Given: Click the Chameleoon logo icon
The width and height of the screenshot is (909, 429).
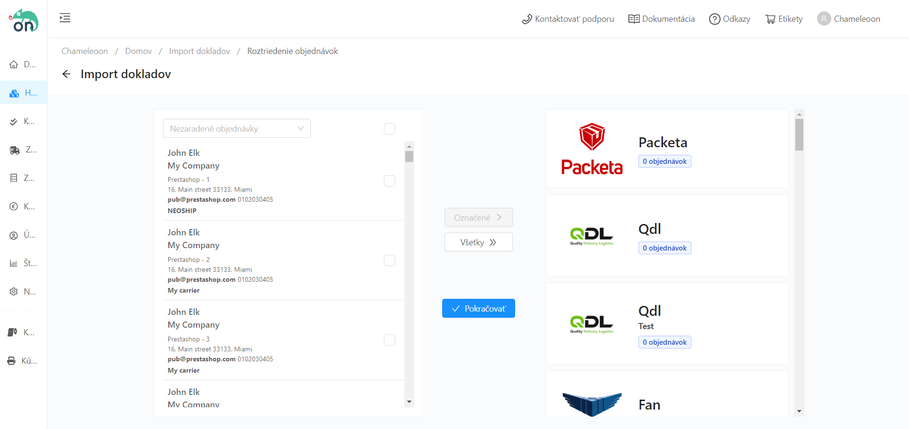Looking at the screenshot, I should click(23, 20).
